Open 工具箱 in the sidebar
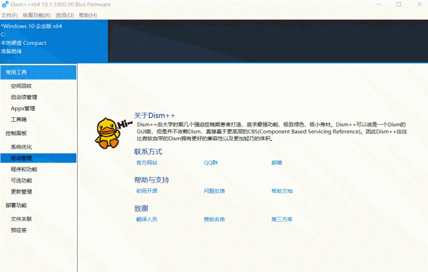Screen dimensions: 428x272 (18, 120)
